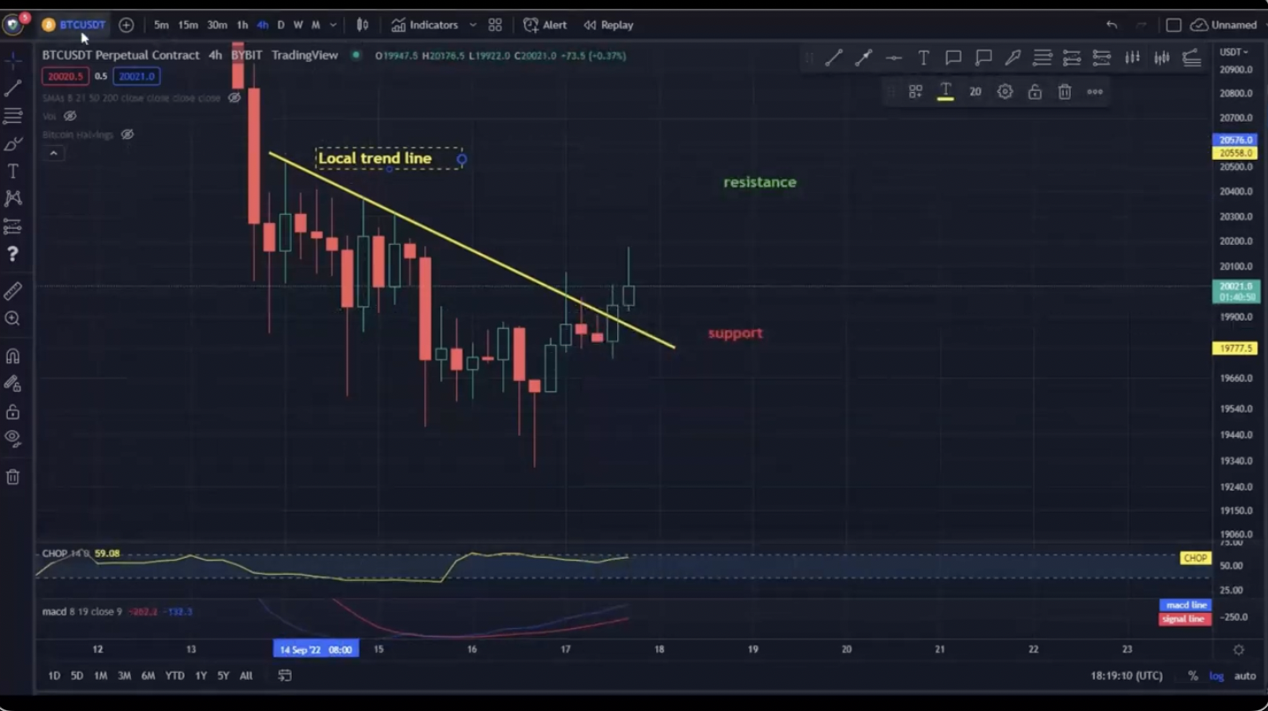Select the text tool in left sidebar
Viewport: 1268px width, 711px height.
pyautogui.click(x=12, y=171)
